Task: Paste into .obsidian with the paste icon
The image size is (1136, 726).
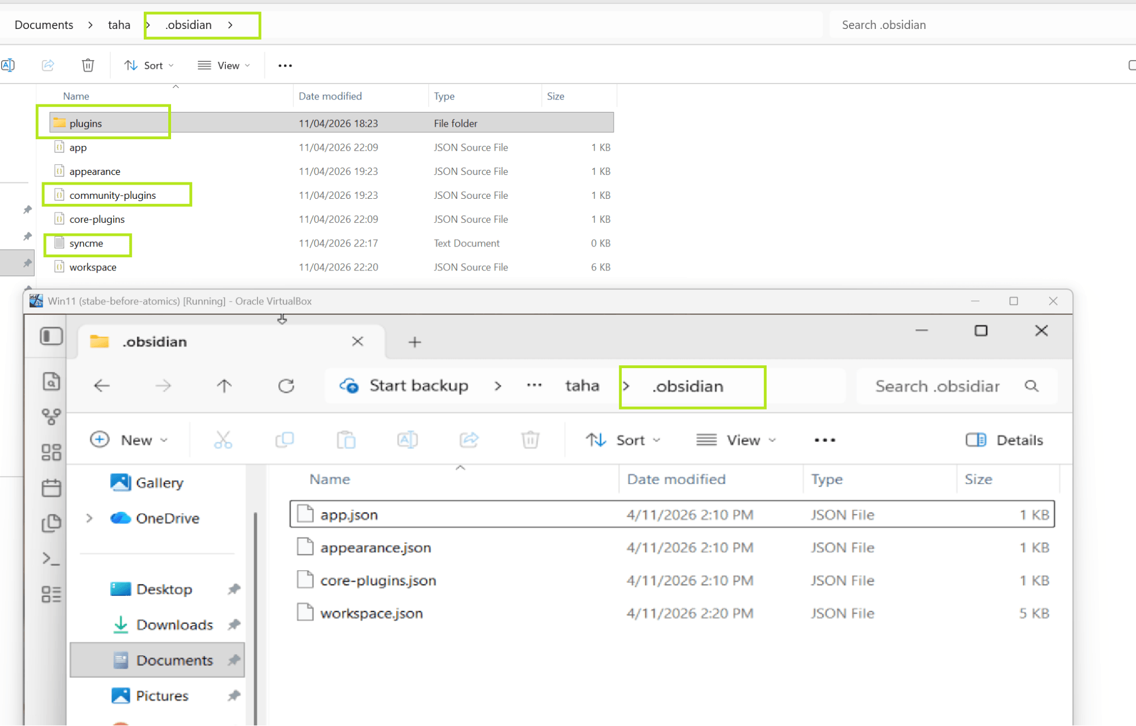Action: point(346,439)
